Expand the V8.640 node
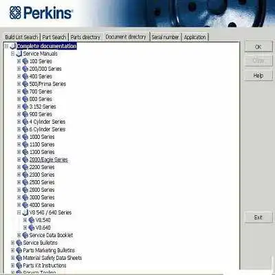Viewport: 275px width, 275px height. (25, 228)
